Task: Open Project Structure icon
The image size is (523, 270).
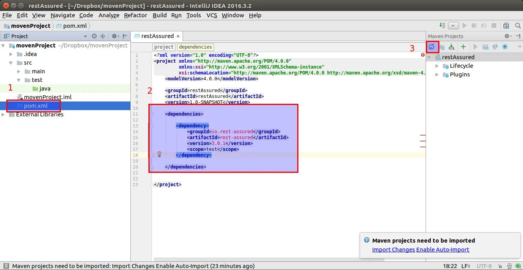Action: tap(507, 25)
